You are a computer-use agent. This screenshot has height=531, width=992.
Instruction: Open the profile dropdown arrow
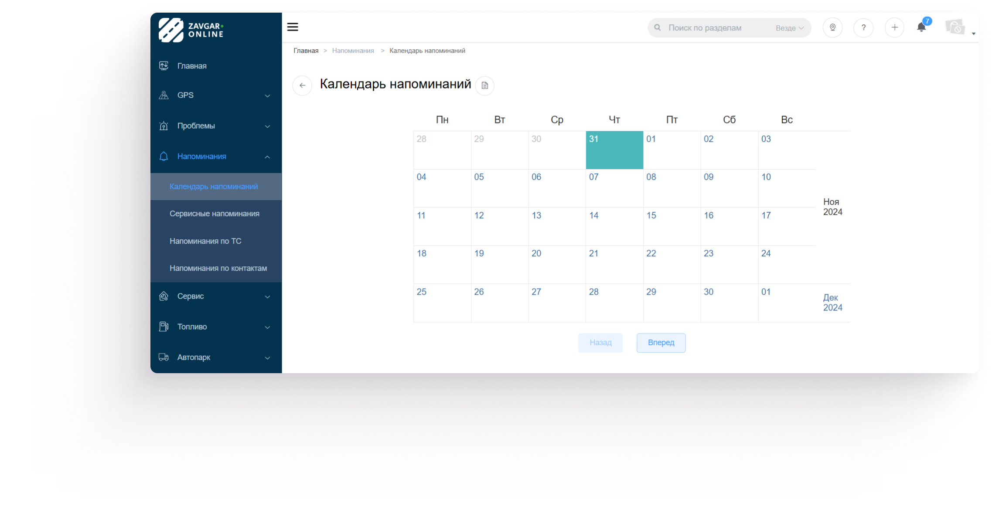(x=974, y=34)
